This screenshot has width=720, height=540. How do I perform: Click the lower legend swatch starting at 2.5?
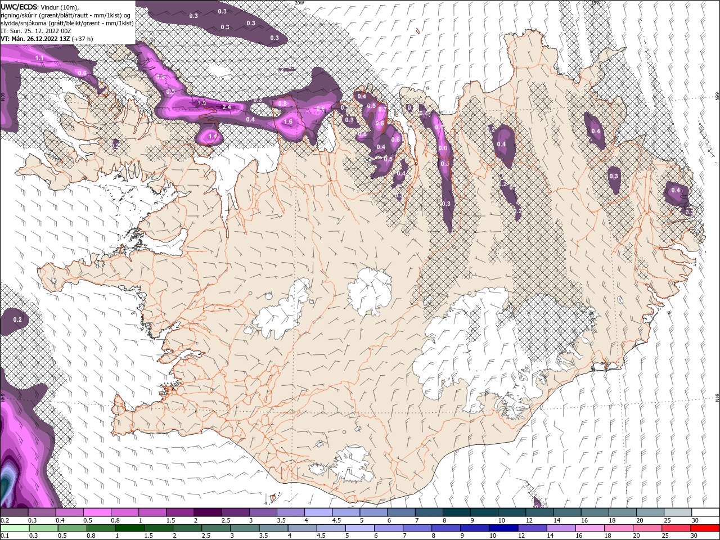pyautogui.click(x=215, y=528)
